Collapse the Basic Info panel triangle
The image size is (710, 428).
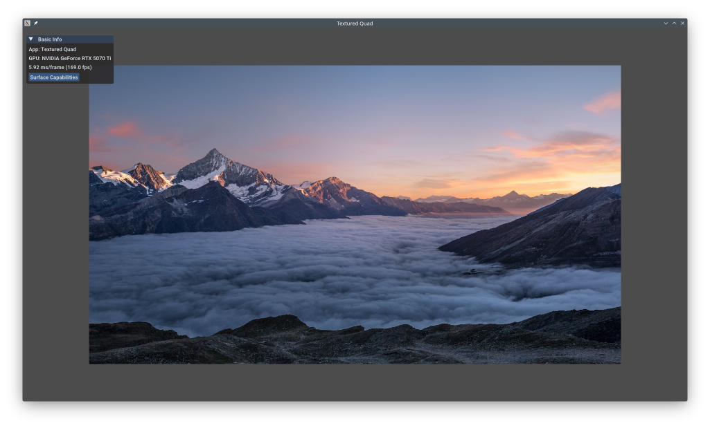(x=30, y=39)
